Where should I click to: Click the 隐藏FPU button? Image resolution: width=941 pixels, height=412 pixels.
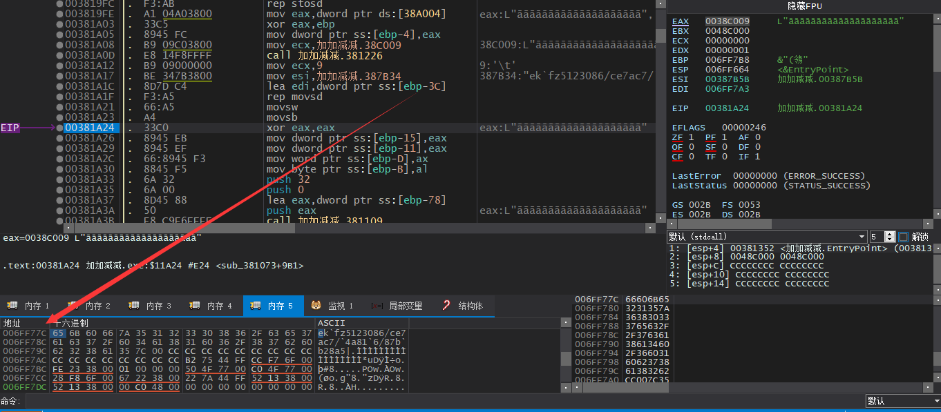point(803,6)
